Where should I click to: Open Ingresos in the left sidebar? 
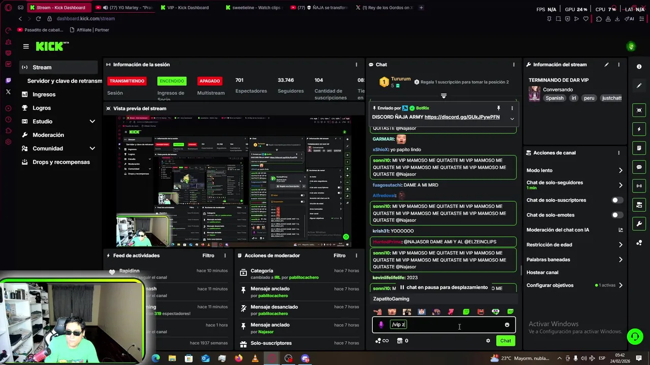click(44, 94)
